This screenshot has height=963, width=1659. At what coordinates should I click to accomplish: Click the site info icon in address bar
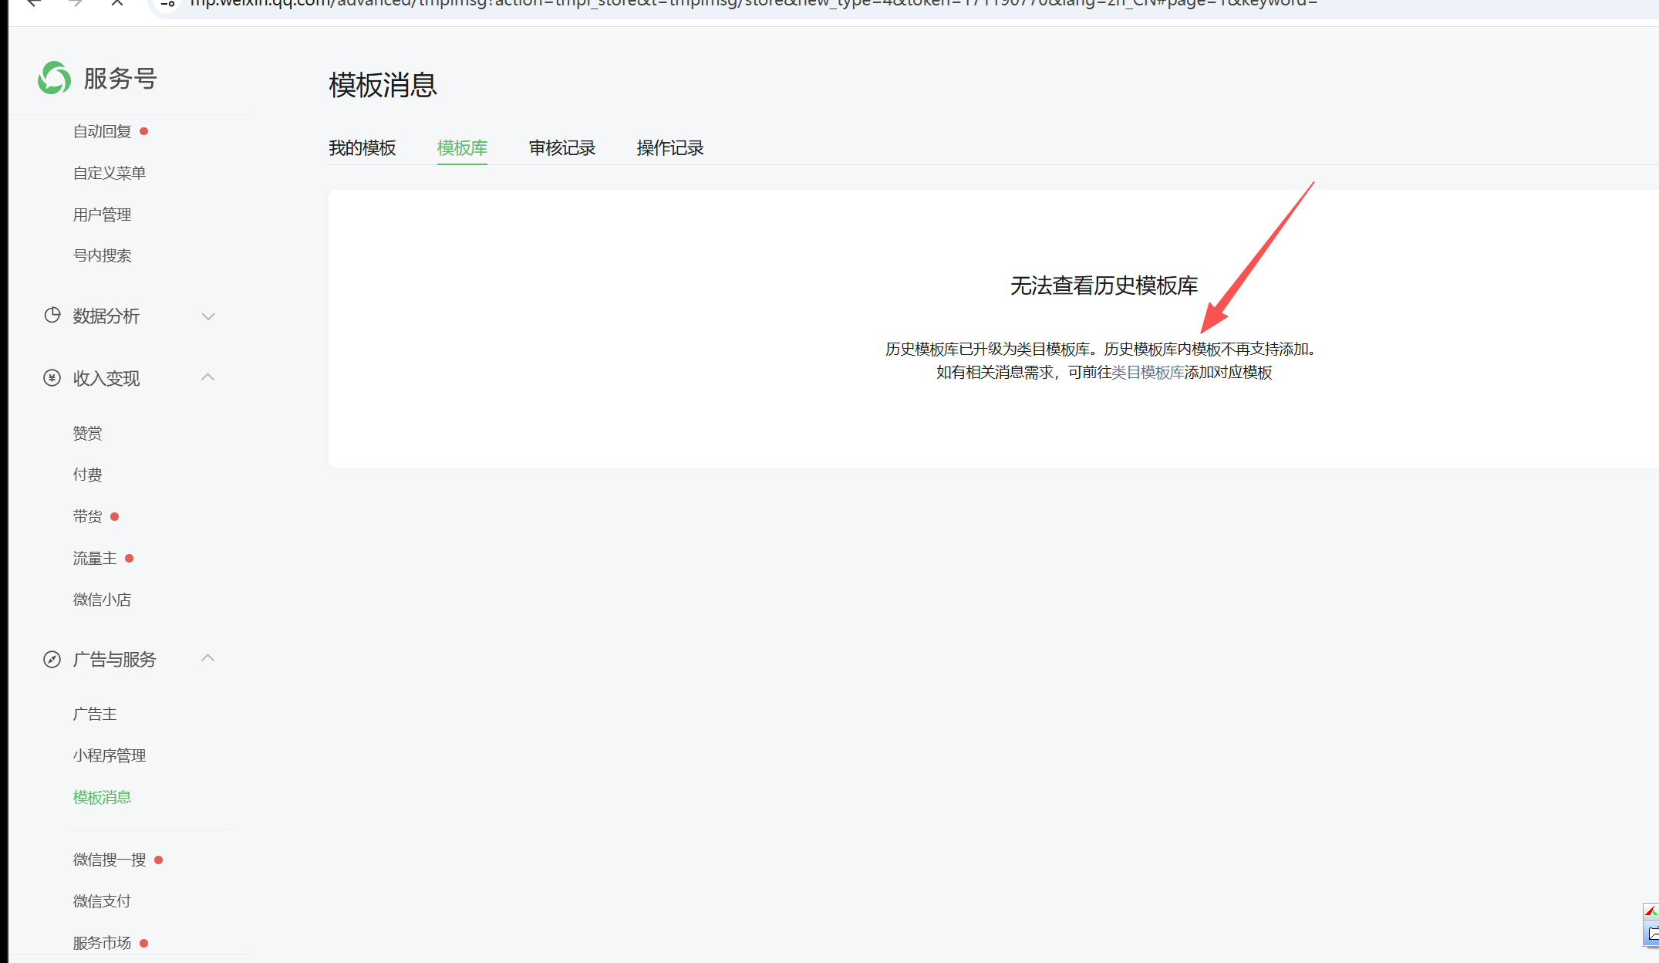[x=168, y=3]
